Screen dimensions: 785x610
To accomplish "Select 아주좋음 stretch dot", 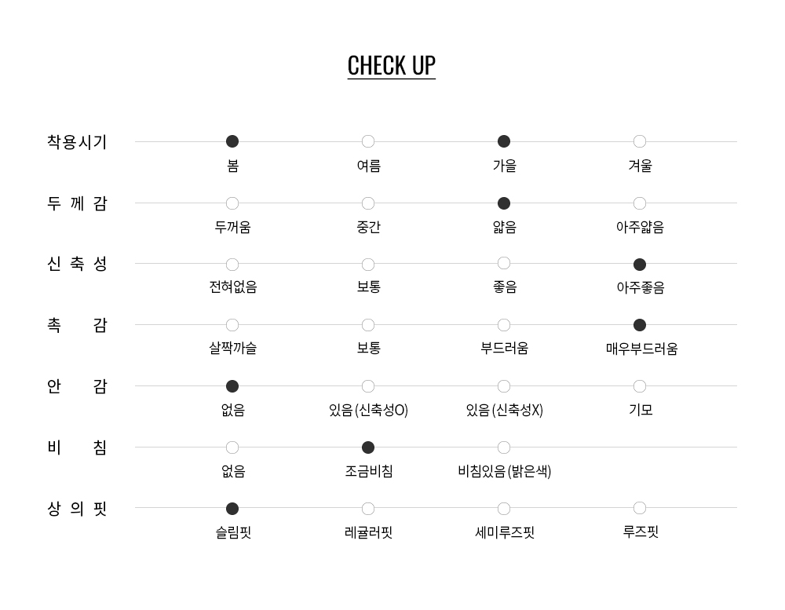I will click(640, 265).
